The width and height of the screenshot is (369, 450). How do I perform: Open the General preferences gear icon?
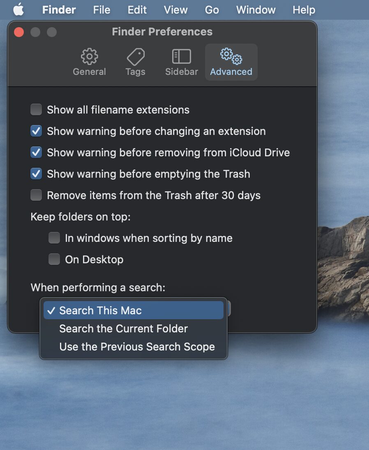pos(89,57)
